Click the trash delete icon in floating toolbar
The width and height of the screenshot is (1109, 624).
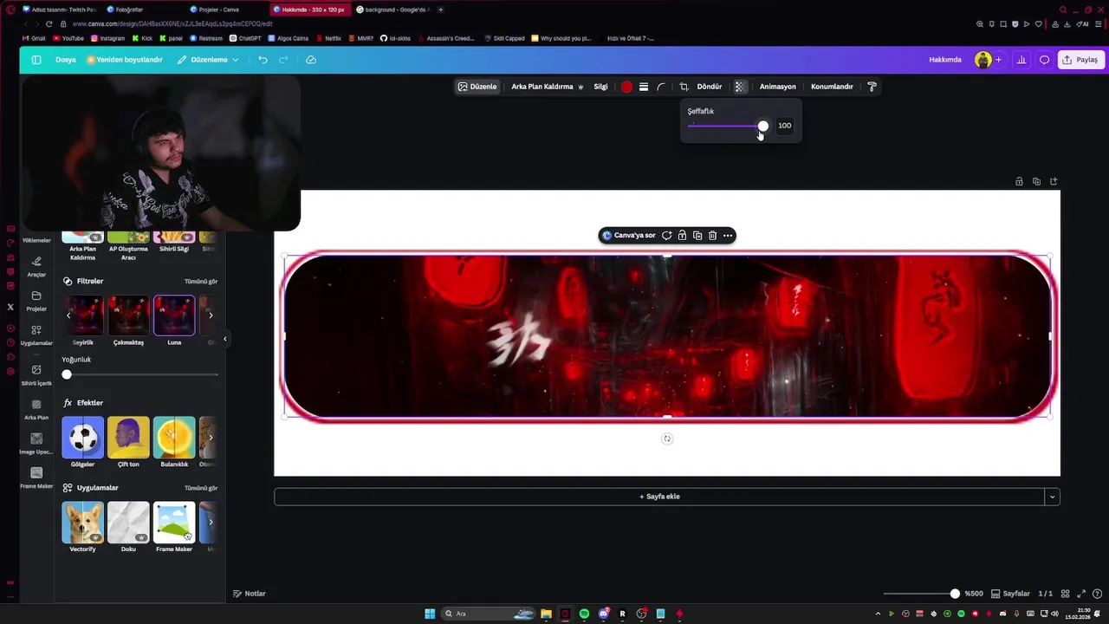[x=712, y=236]
